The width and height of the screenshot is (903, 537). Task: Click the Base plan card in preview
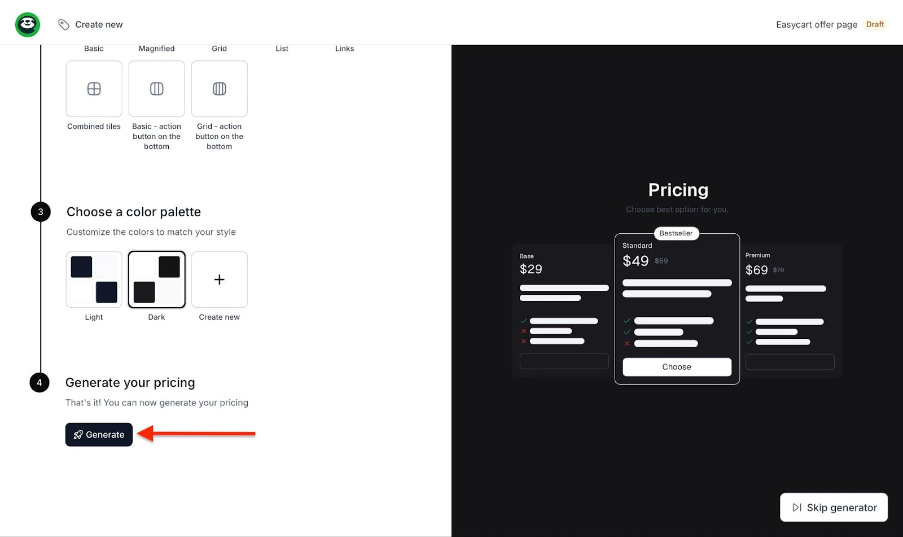563,311
